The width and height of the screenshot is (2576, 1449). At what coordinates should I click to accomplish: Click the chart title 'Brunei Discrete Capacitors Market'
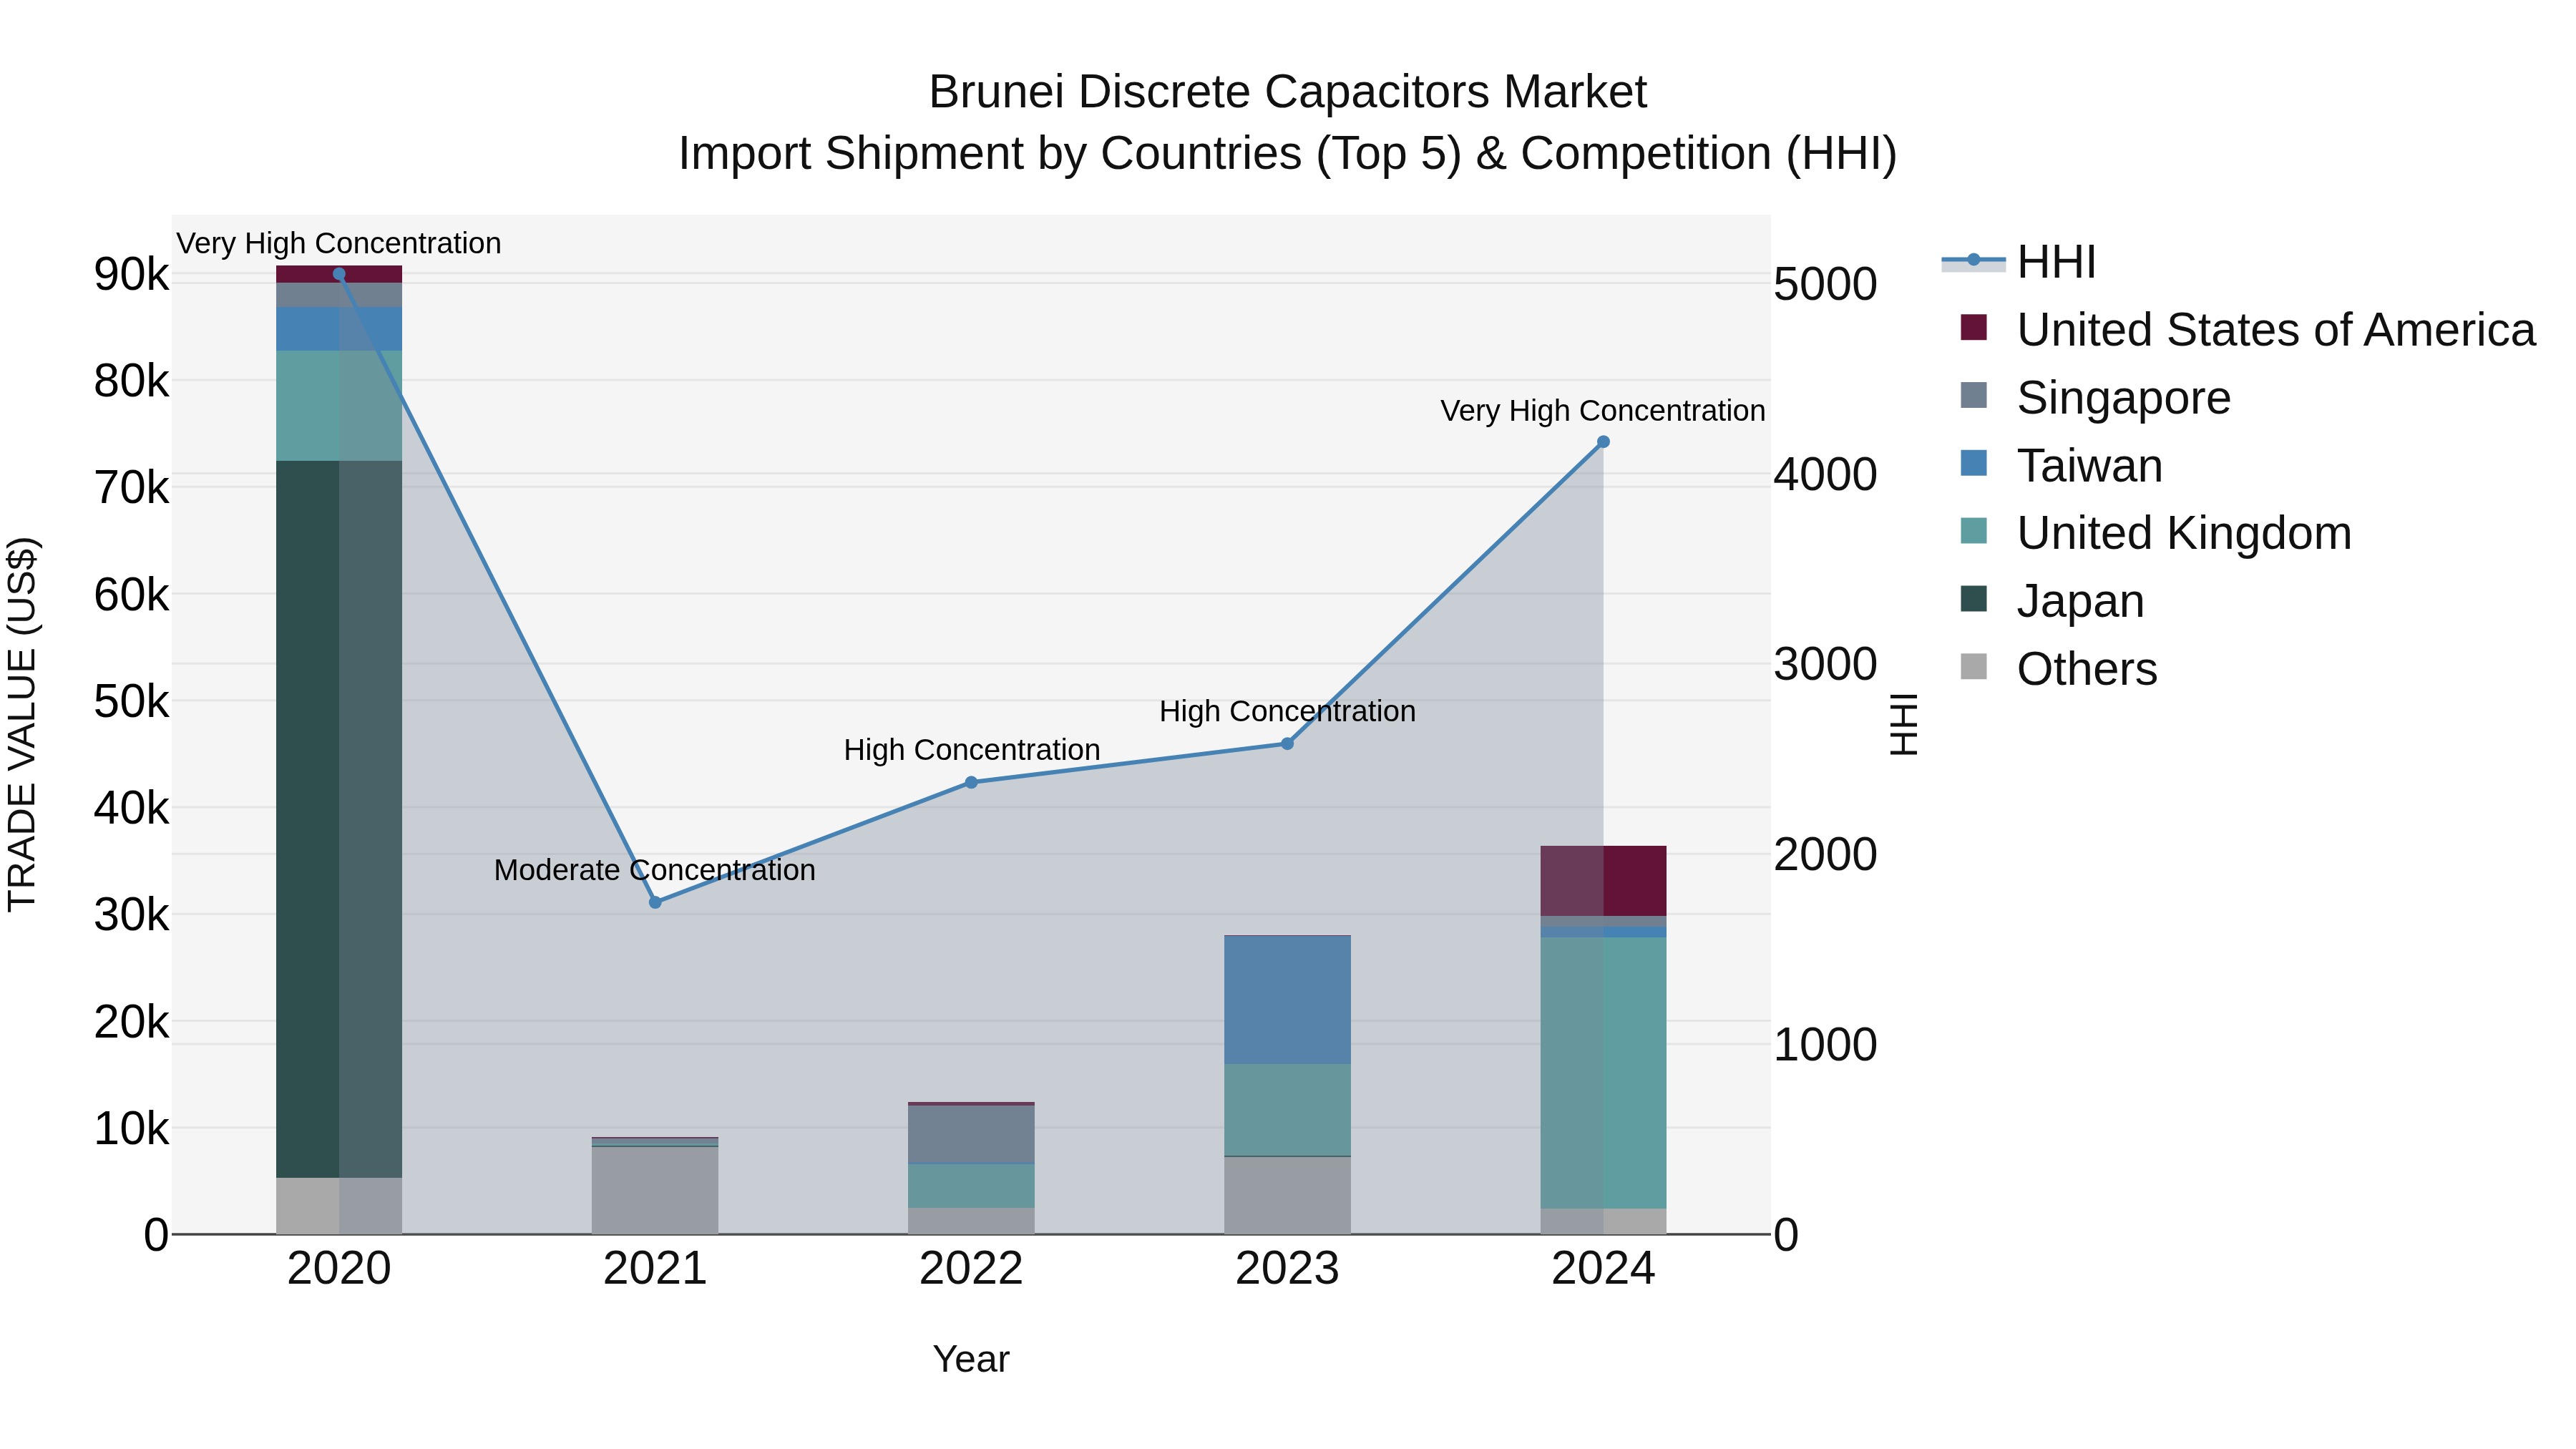point(1287,92)
